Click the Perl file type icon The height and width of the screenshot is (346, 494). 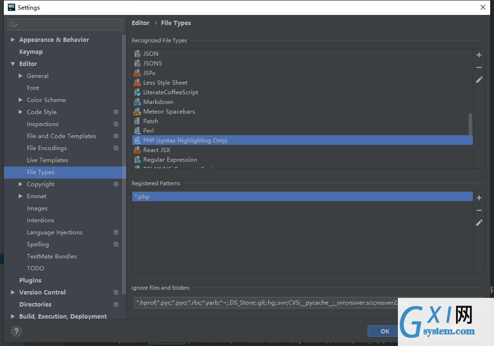pos(137,130)
